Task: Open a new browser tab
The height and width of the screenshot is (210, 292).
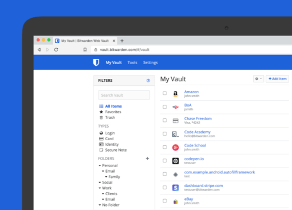Action: [122, 41]
